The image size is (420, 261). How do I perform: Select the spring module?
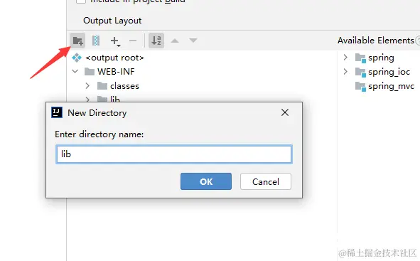375,58
